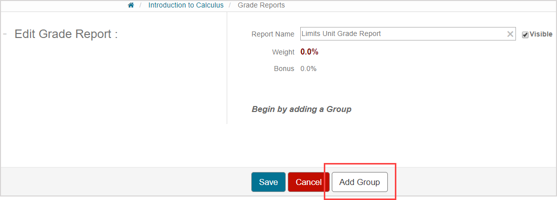Click the slash separator after the home icon
557x200 pixels.
tap(141, 5)
